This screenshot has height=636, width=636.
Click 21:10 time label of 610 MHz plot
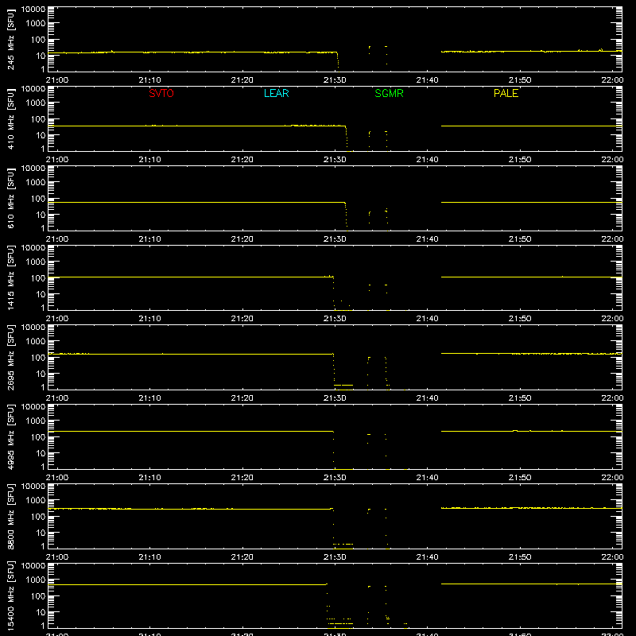click(x=149, y=239)
